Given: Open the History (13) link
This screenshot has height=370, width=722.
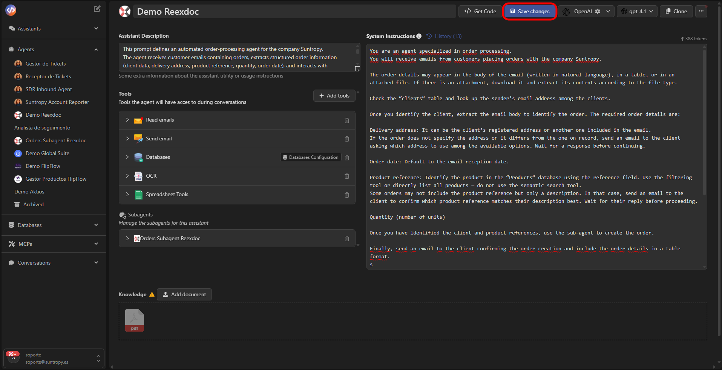Looking at the screenshot, I should (x=444, y=36).
